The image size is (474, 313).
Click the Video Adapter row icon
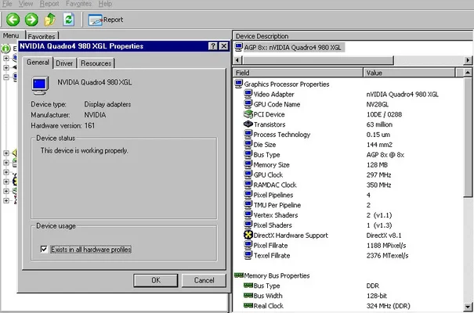tap(248, 94)
